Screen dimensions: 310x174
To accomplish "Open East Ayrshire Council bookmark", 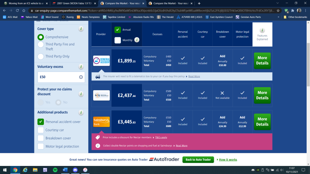I will [x=219, y=17].
